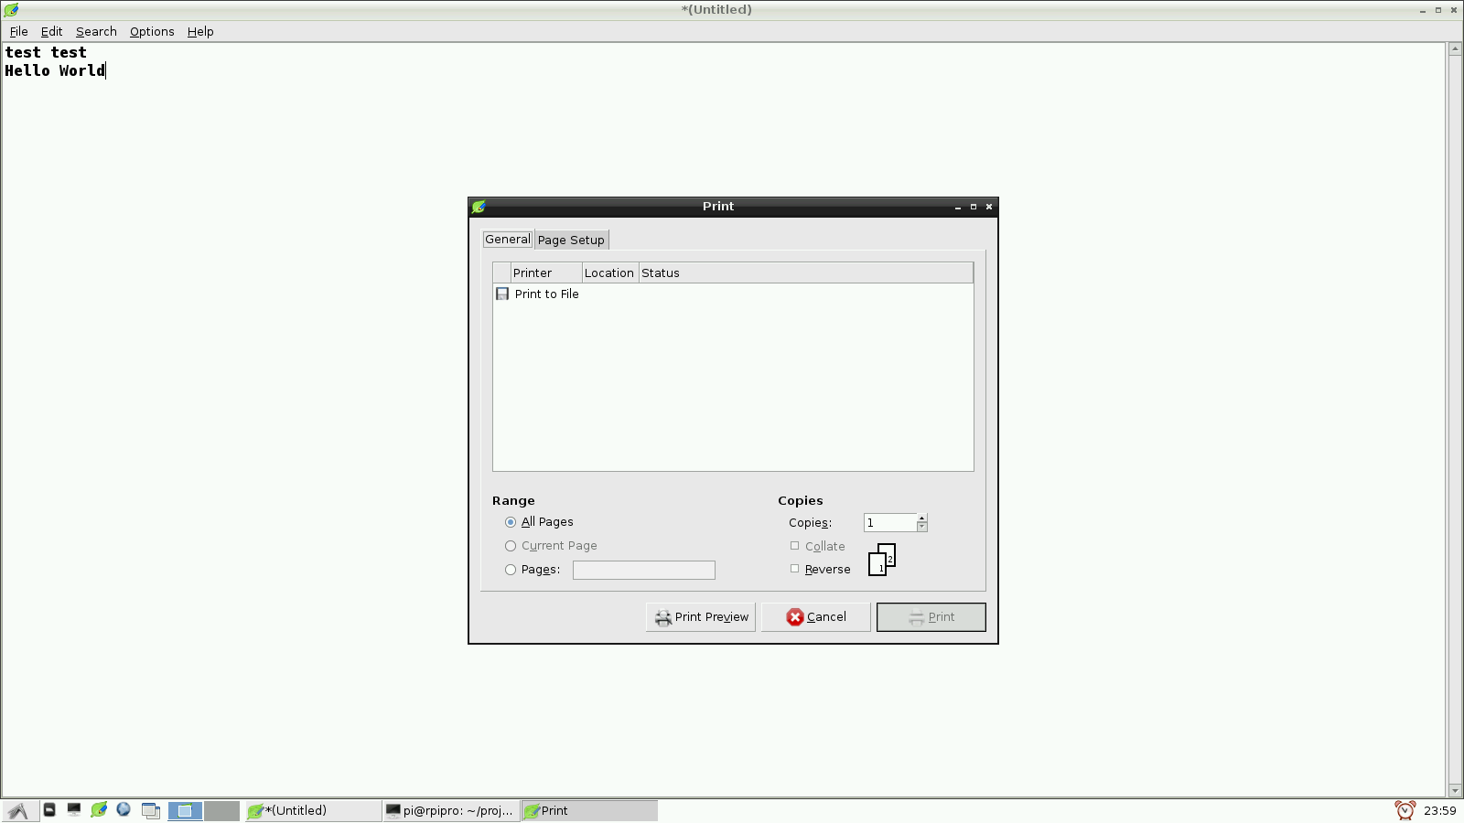This screenshot has width=1464, height=823.
Task: Open the Search menu
Action: pyautogui.click(x=95, y=31)
